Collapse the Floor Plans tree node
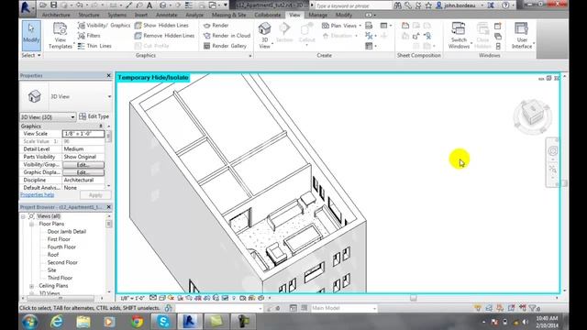Viewport: 587px width, 330px height. [x=31, y=224]
